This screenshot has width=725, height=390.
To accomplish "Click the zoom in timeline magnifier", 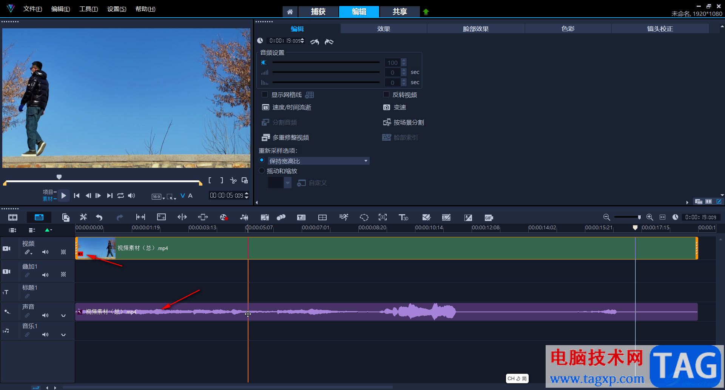I will coord(649,217).
